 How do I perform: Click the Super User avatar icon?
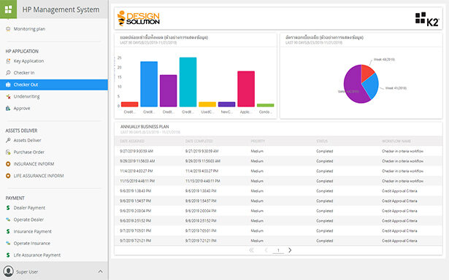[8, 271]
